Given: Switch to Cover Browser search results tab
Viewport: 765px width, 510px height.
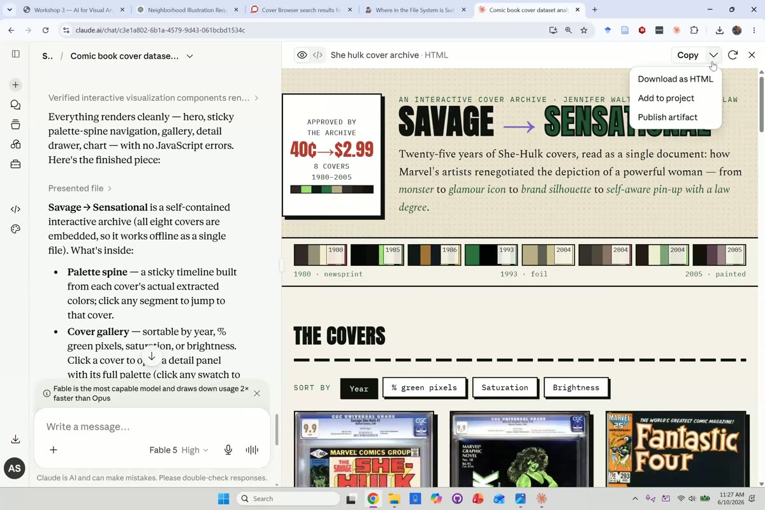Looking at the screenshot, I should click(302, 10).
